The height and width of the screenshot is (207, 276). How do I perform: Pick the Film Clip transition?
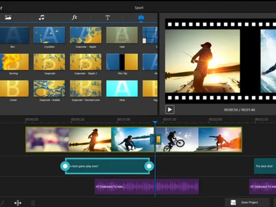(x=122, y=62)
